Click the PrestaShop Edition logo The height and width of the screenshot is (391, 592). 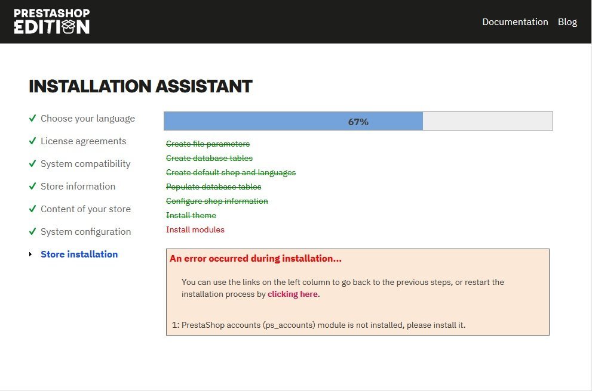click(52, 21)
